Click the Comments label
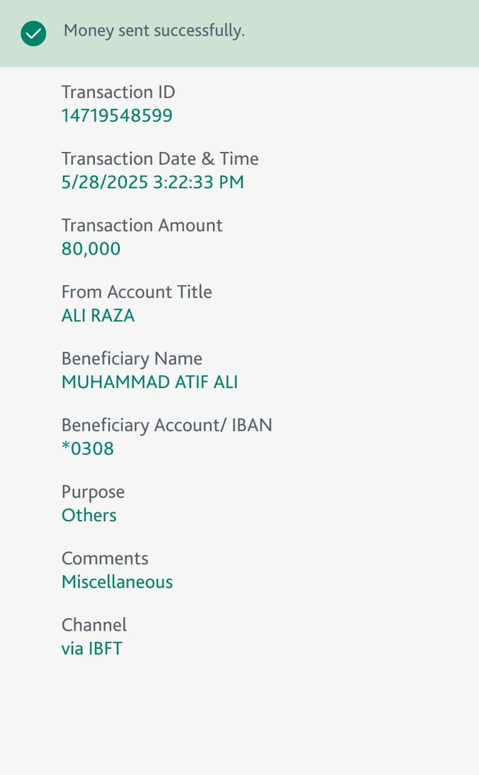Screen dimensions: 479x775 (x=105, y=558)
